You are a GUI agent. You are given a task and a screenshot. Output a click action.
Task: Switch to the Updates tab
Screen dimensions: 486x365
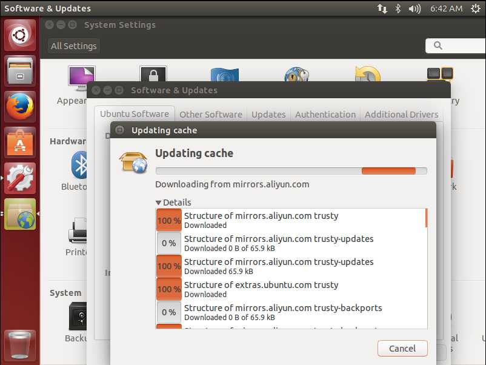click(268, 115)
